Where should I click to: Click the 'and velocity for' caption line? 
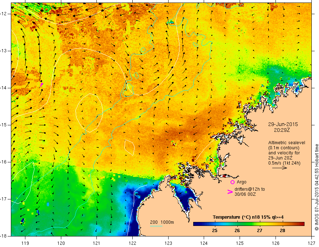coord(284,153)
